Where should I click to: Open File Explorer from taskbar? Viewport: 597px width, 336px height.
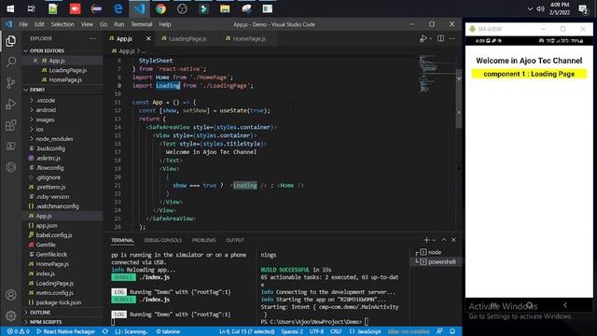tap(225, 8)
